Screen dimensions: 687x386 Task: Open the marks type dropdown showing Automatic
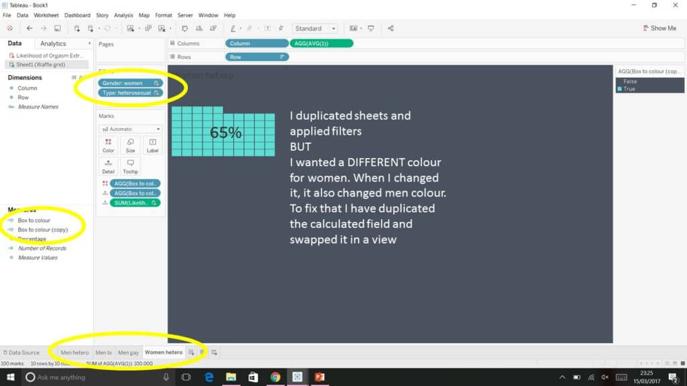coord(130,129)
